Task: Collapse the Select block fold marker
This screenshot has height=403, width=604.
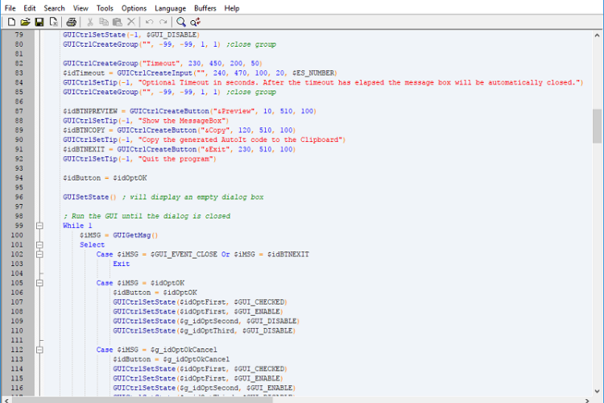Action: click(x=39, y=245)
